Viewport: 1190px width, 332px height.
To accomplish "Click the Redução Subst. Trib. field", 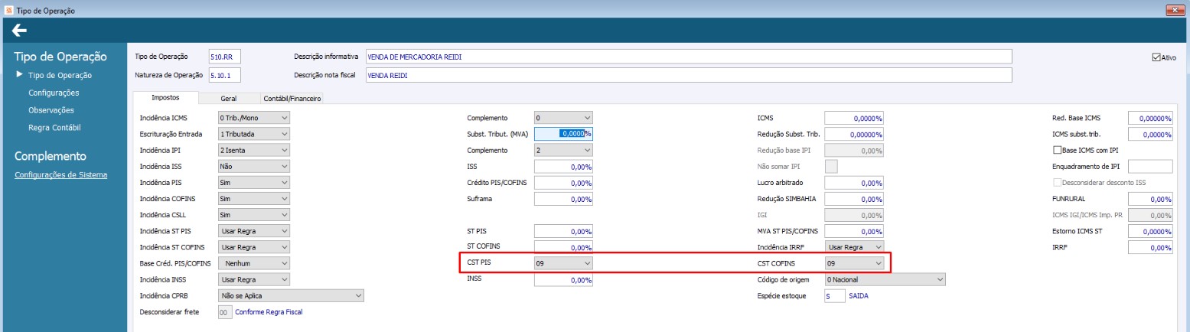I will pyautogui.click(x=854, y=134).
